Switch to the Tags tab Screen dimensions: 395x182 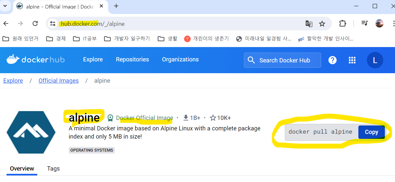[x=53, y=169]
